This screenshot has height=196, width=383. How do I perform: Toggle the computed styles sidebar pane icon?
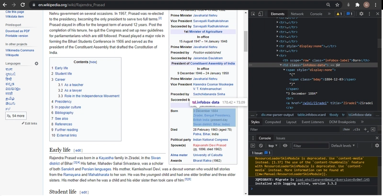373,129
